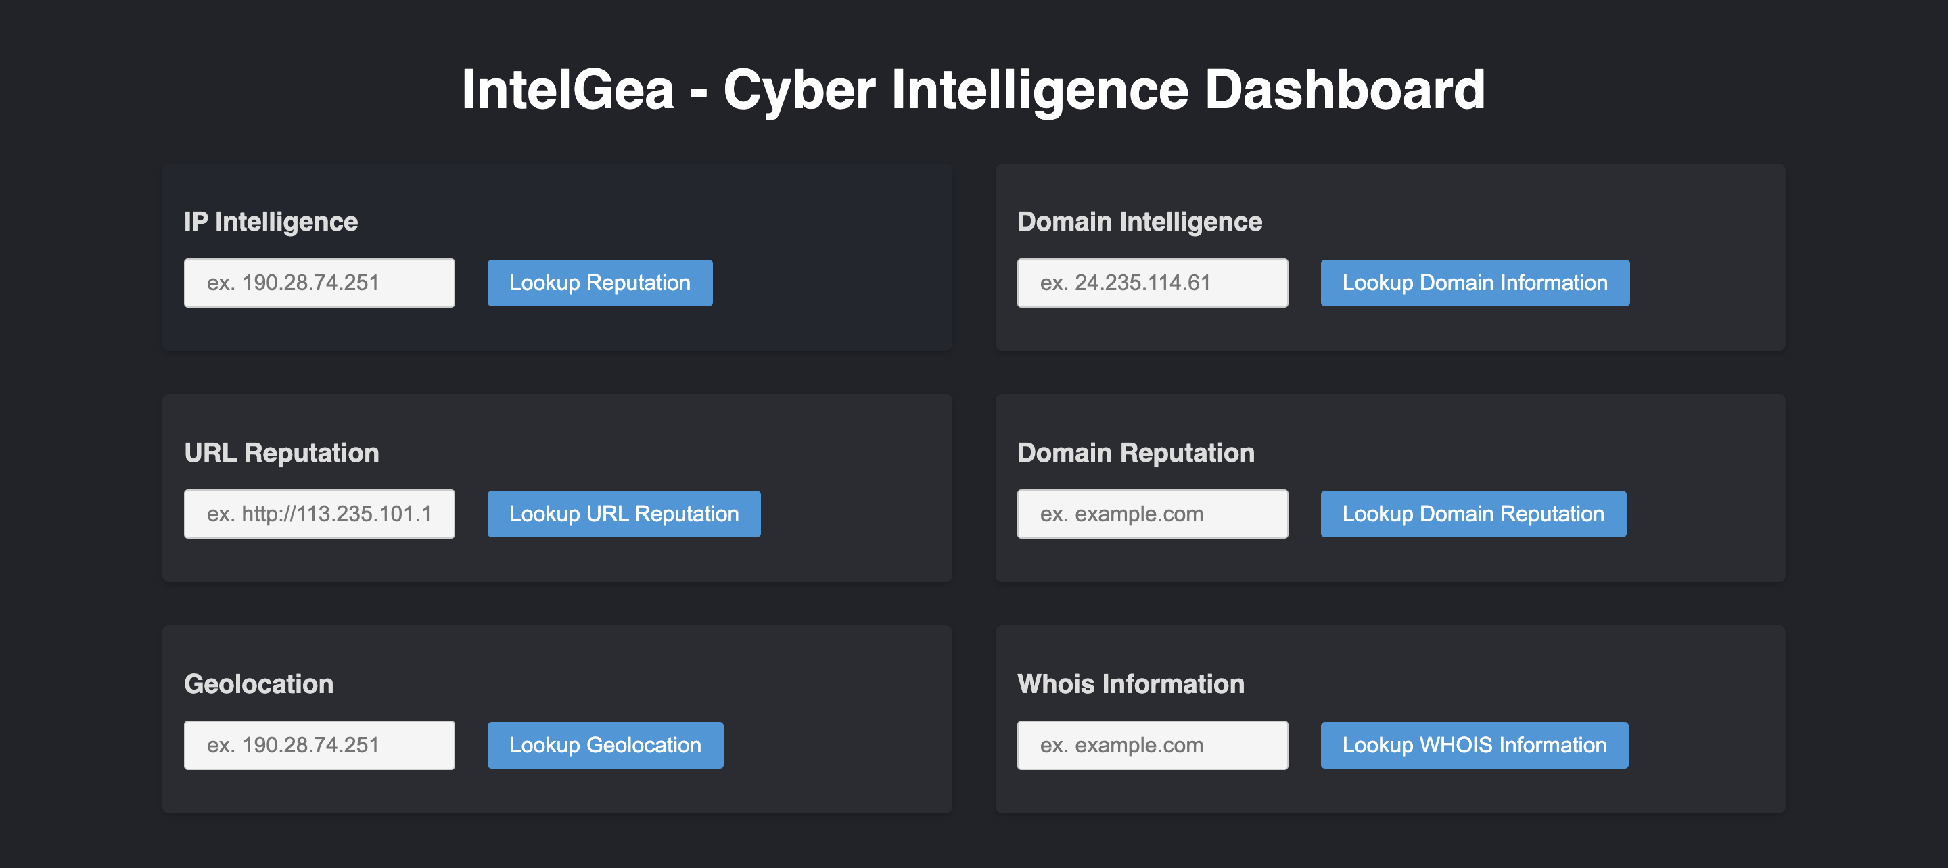Click the Geolocation panel heading

coord(258,683)
